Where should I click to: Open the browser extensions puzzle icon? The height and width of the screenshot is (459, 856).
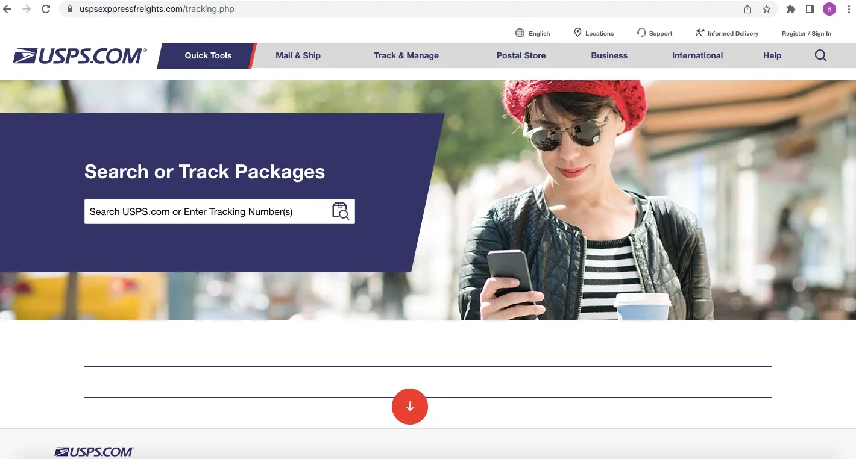click(791, 9)
